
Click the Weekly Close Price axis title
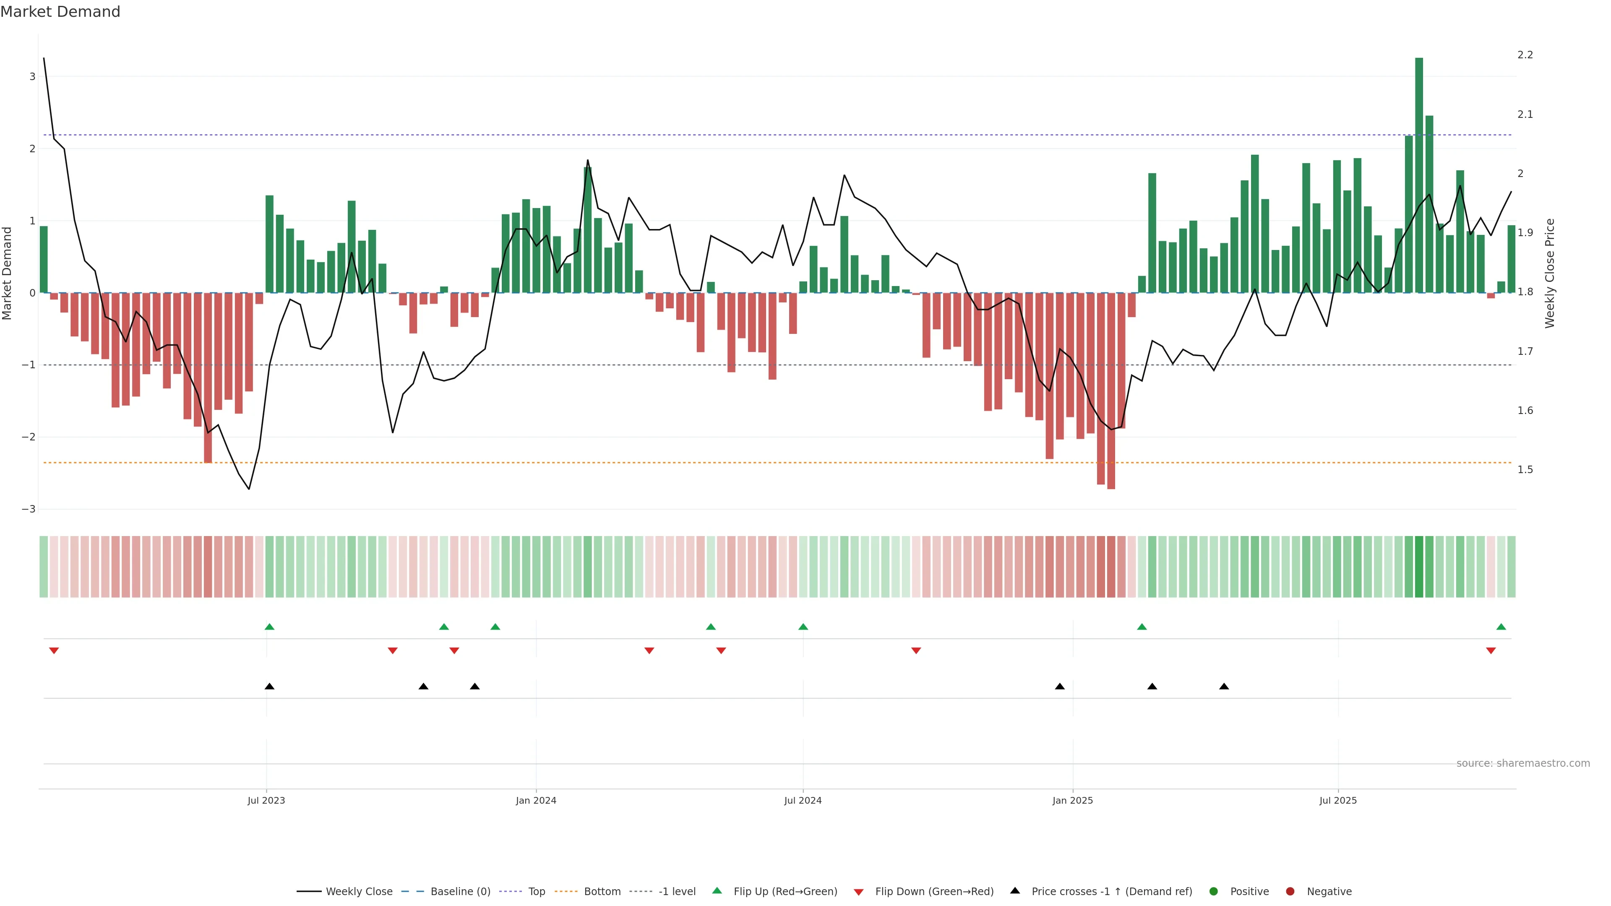(x=1549, y=273)
